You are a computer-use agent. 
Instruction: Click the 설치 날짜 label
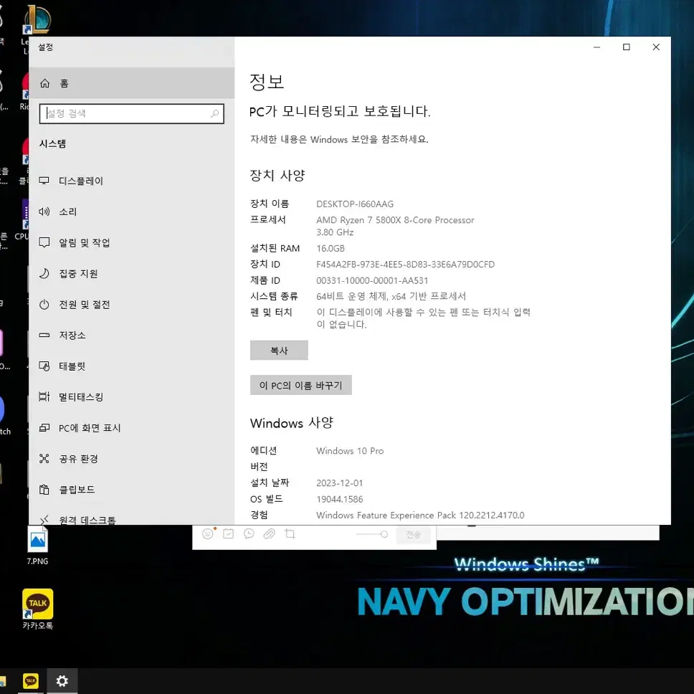[270, 483]
